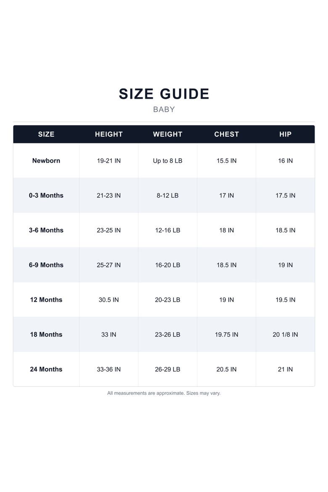
Task: Click the 26-29 LB weight cell
Action: pos(168,370)
